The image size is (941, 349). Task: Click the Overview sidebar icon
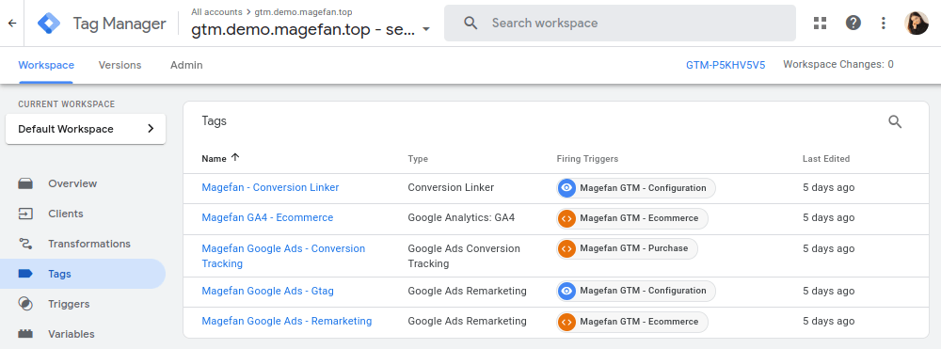[25, 183]
